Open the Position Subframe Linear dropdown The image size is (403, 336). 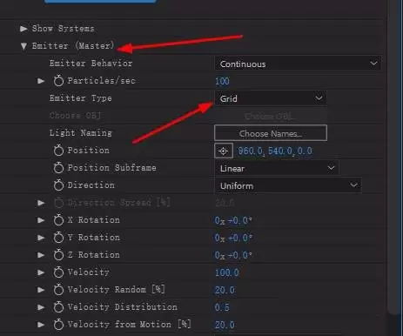click(x=277, y=168)
